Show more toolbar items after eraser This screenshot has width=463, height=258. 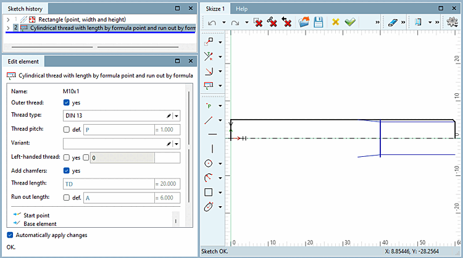point(403,22)
